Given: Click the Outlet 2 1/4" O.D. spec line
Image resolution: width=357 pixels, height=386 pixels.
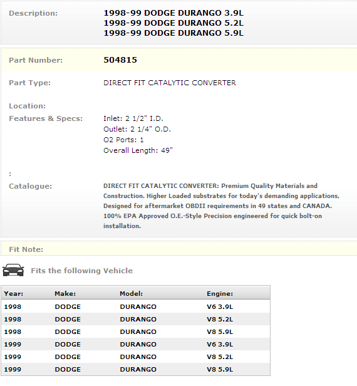Looking at the screenshot, I should (137, 129).
